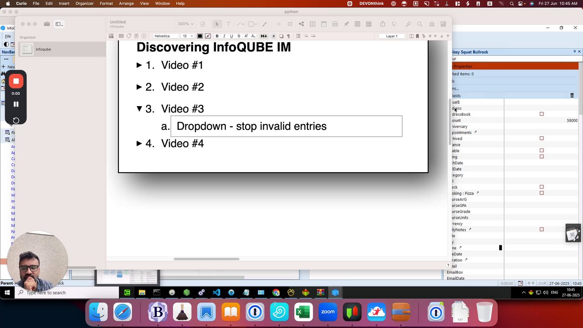Open the Helvetica font dropdown
583x328 pixels.
pos(166,36)
